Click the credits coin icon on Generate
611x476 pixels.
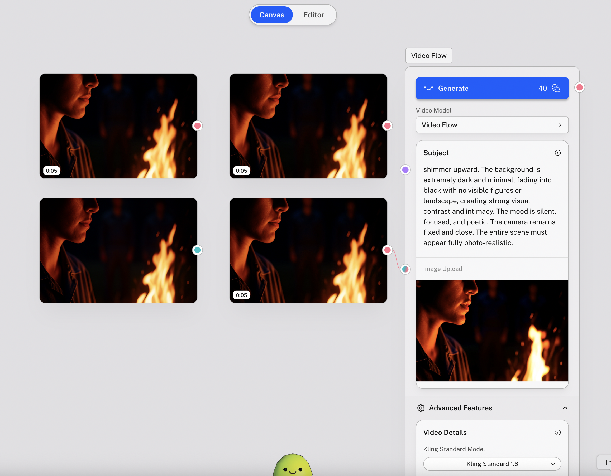(x=556, y=88)
